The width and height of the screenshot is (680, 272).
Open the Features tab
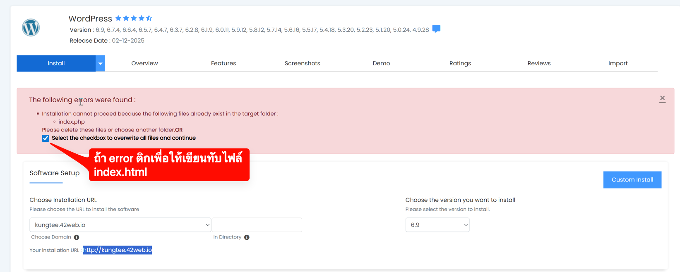point(223,63)
